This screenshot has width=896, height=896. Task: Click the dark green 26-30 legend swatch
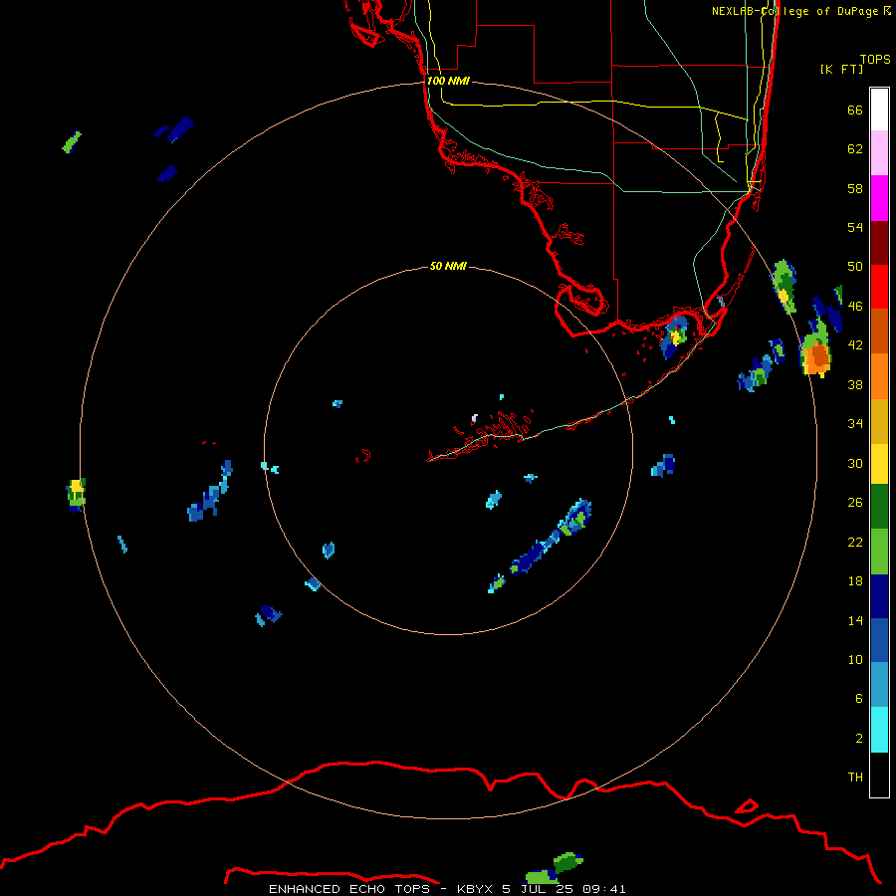[x=879, y=507]
